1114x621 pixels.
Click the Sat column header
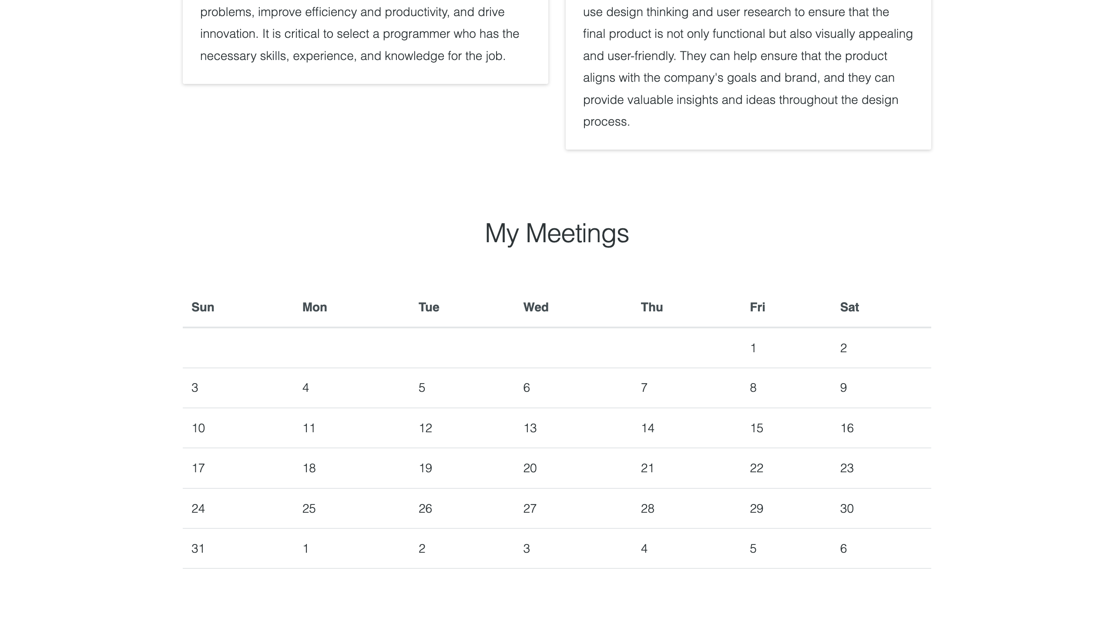(x=849, y=307)
